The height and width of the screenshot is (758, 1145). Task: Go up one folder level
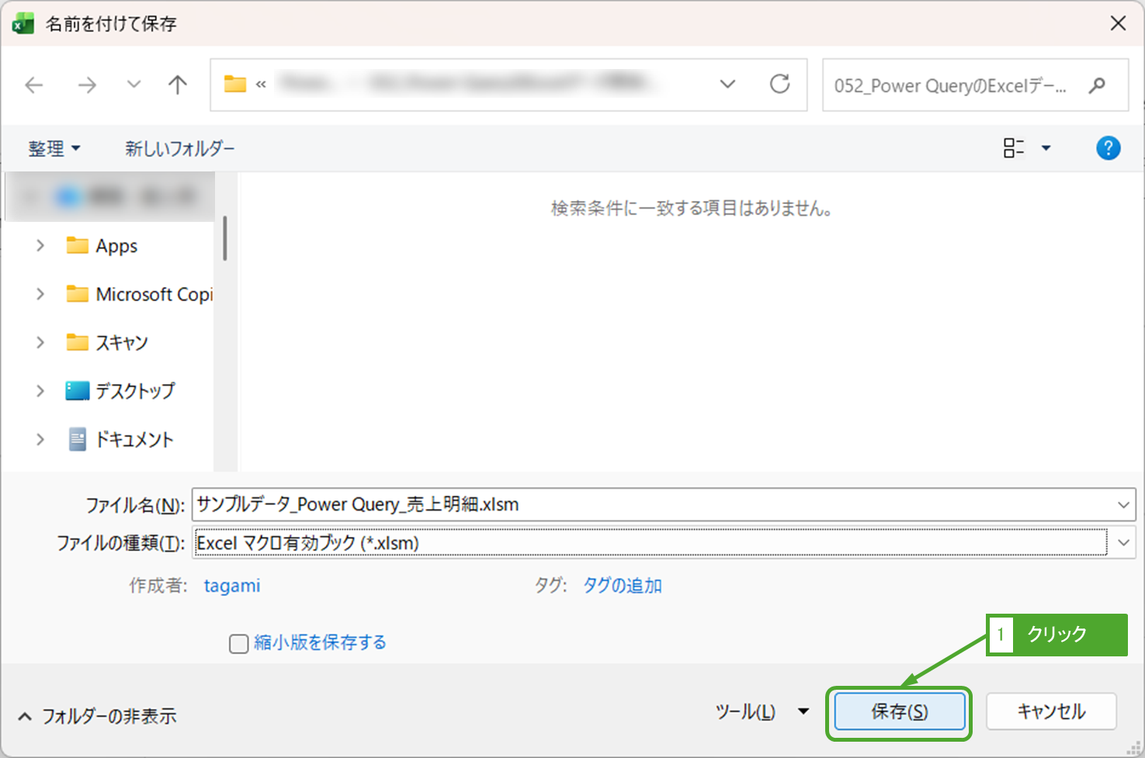tap(178, 85)
